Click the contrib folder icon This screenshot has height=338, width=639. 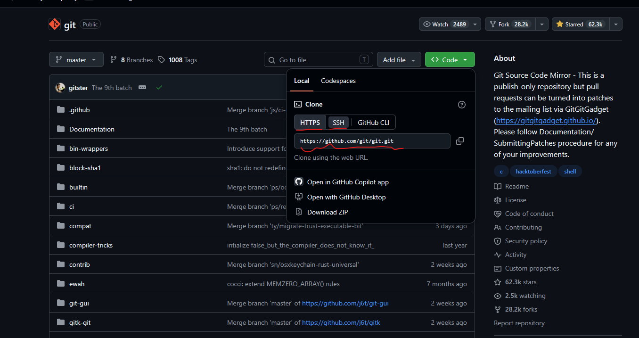[x=61, y=264]
